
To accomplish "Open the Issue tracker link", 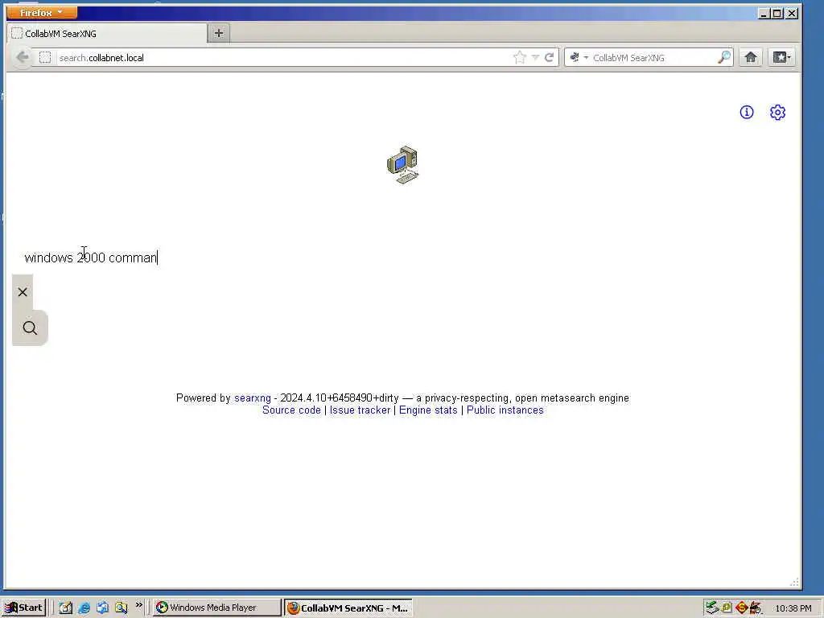I will [360, 410].
